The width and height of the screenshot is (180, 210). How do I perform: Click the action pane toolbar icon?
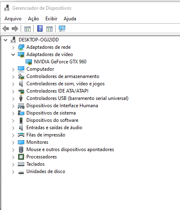click(x=49, y=29)
